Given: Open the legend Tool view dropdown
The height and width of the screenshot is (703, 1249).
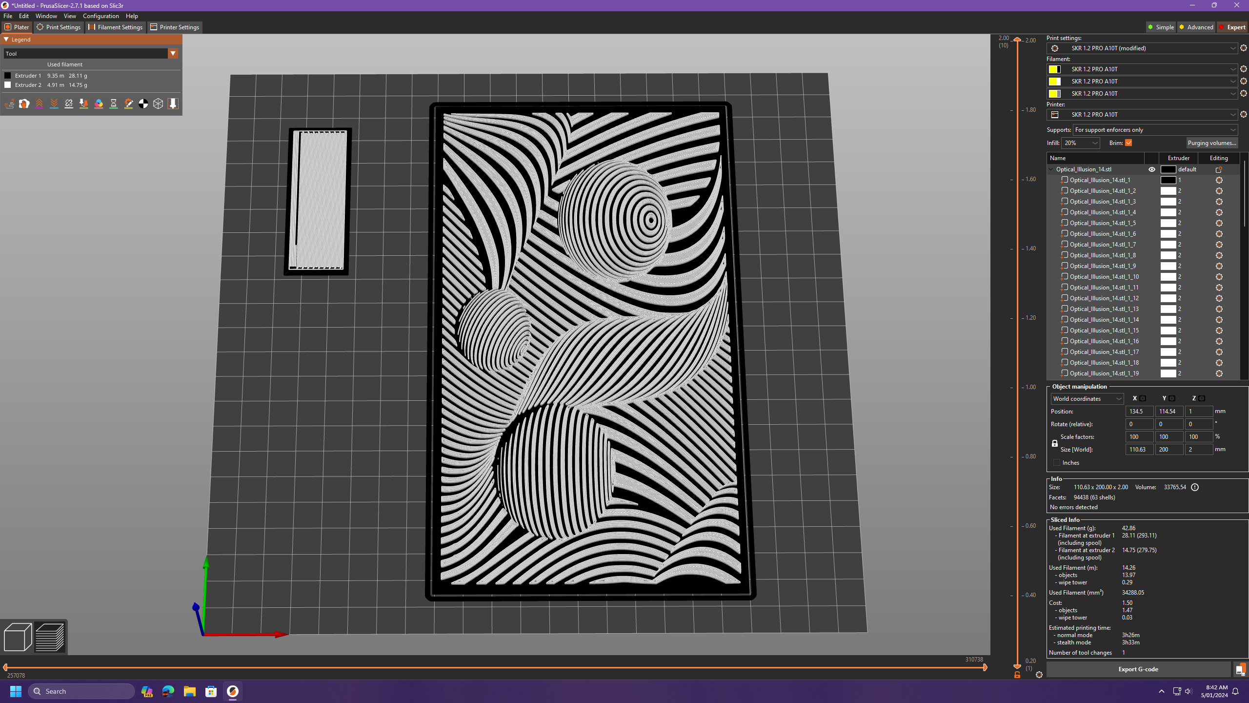Looking at the screenshot, I should pyautogui.click(x=173, y=54).
